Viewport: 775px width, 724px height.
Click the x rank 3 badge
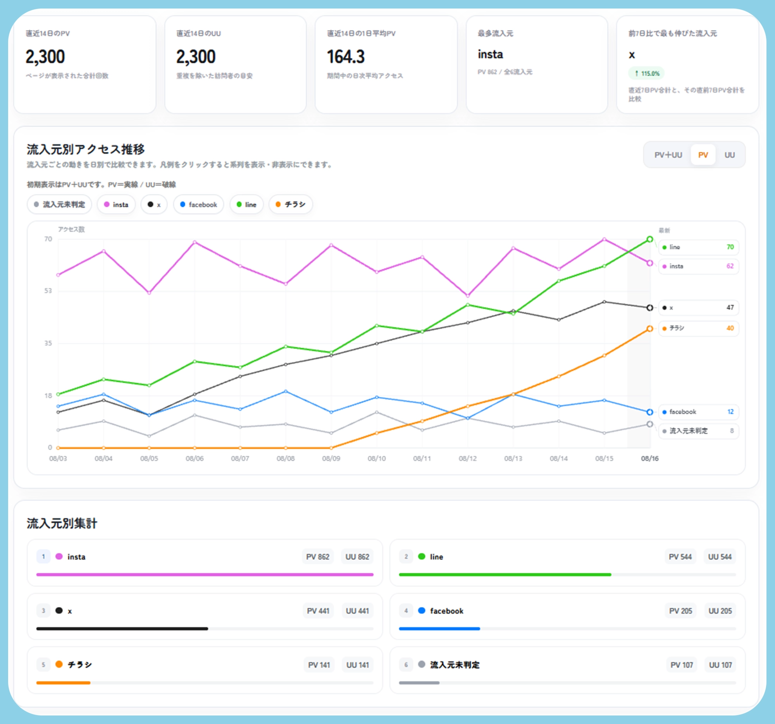43,611
